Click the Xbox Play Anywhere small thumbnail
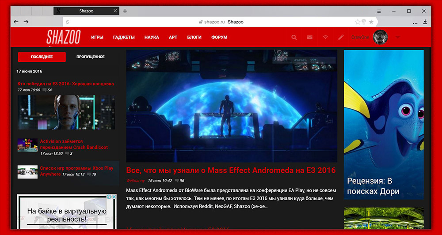442x235 pixels. [x=27, y=172]
